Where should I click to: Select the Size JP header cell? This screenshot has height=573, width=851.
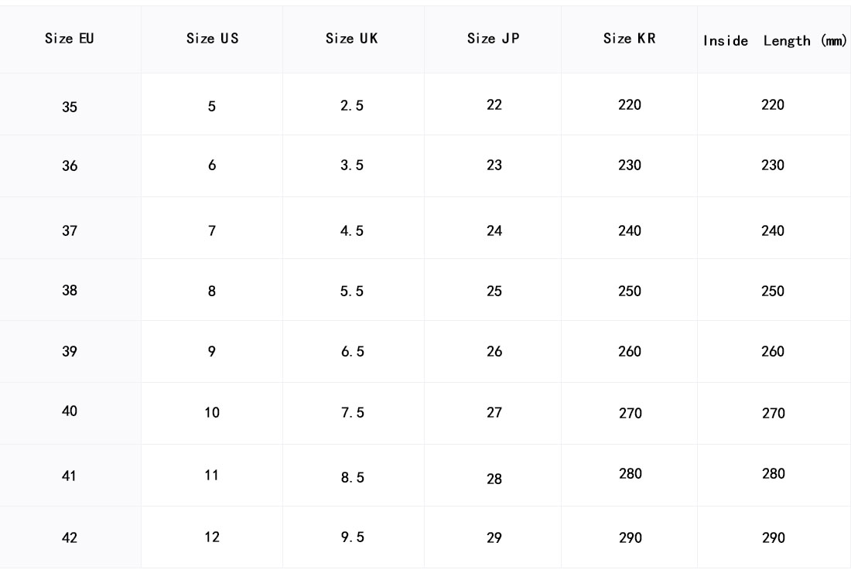point(494,39)
